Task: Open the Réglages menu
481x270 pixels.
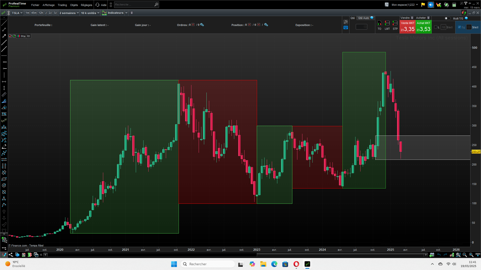Action: [86, 5]
